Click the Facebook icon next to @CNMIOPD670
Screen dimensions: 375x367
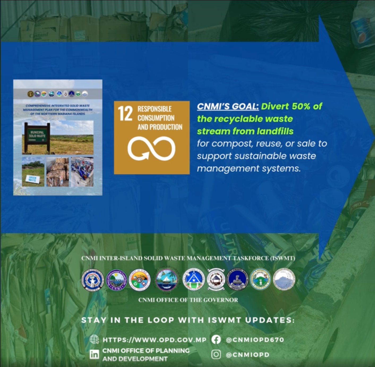[x=217, y=340]
